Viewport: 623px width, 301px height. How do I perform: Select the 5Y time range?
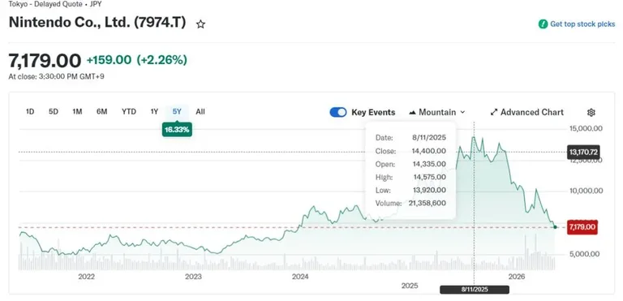177,112
